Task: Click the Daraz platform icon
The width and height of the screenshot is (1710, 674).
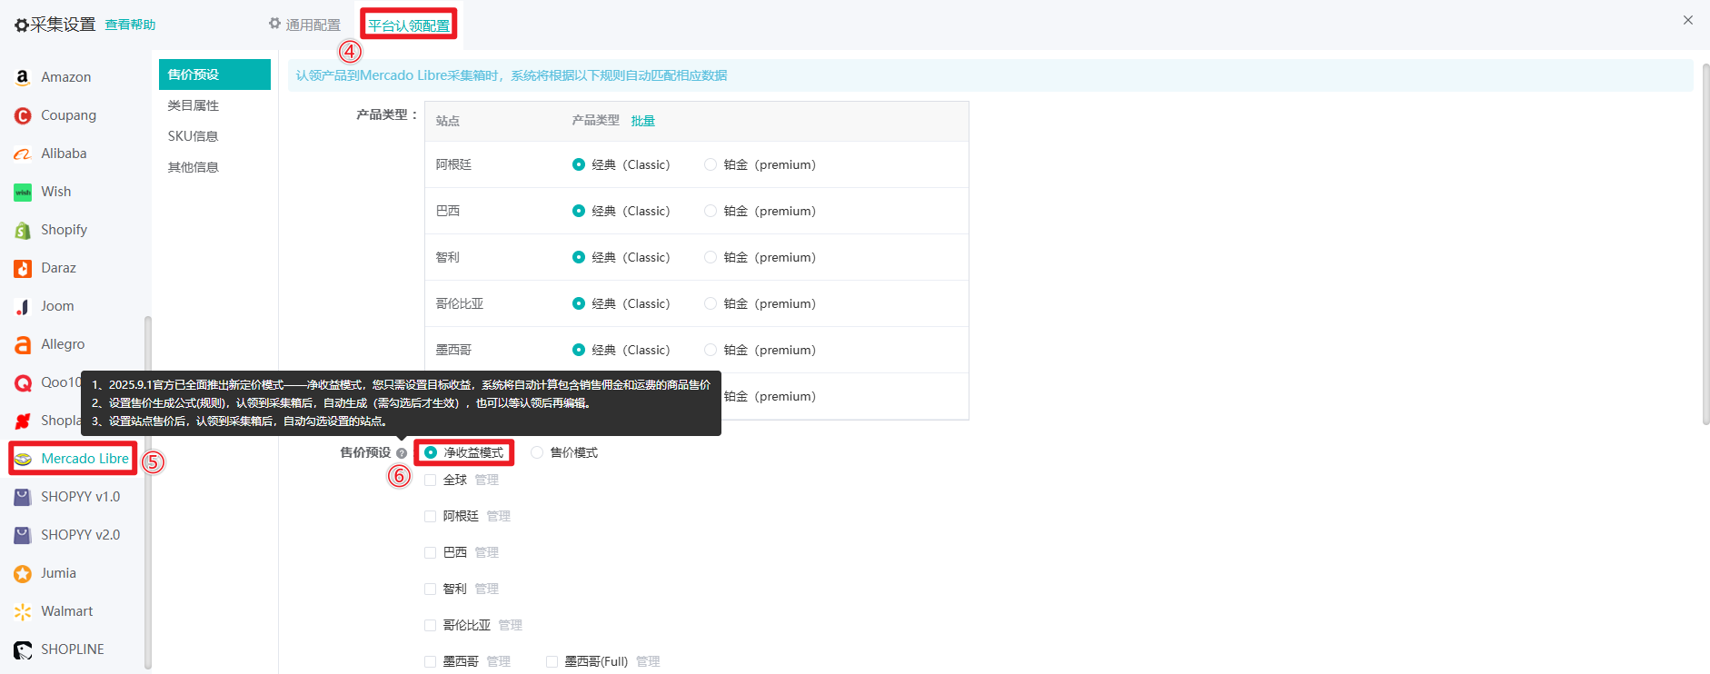Action: tap(23, 268)
